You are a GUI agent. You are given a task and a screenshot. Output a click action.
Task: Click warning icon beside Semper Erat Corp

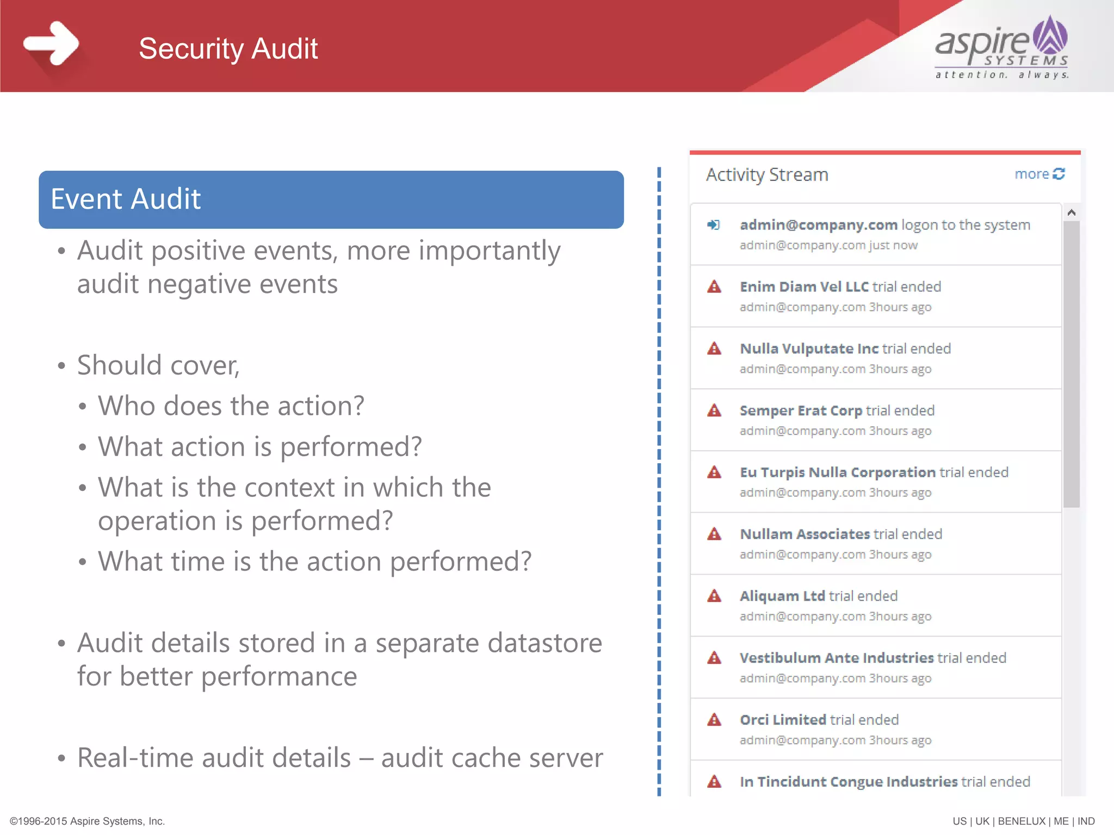[x=714, y=411]
